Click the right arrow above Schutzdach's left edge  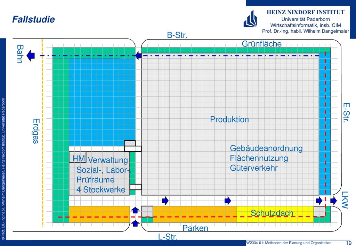point(228,201)
